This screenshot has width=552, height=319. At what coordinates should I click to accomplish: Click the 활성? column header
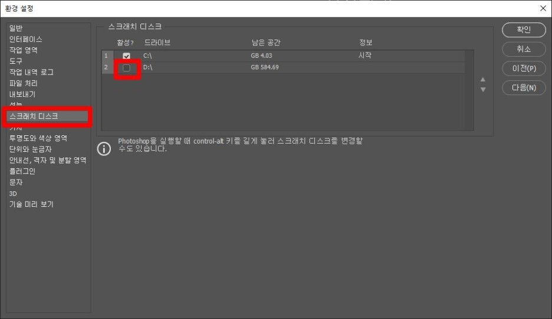coord(126,43)
